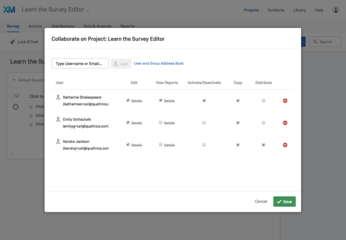This screenshot has height=240, width=346.
Task: Select first radio choice under Q1
Action: pos(31,107)
